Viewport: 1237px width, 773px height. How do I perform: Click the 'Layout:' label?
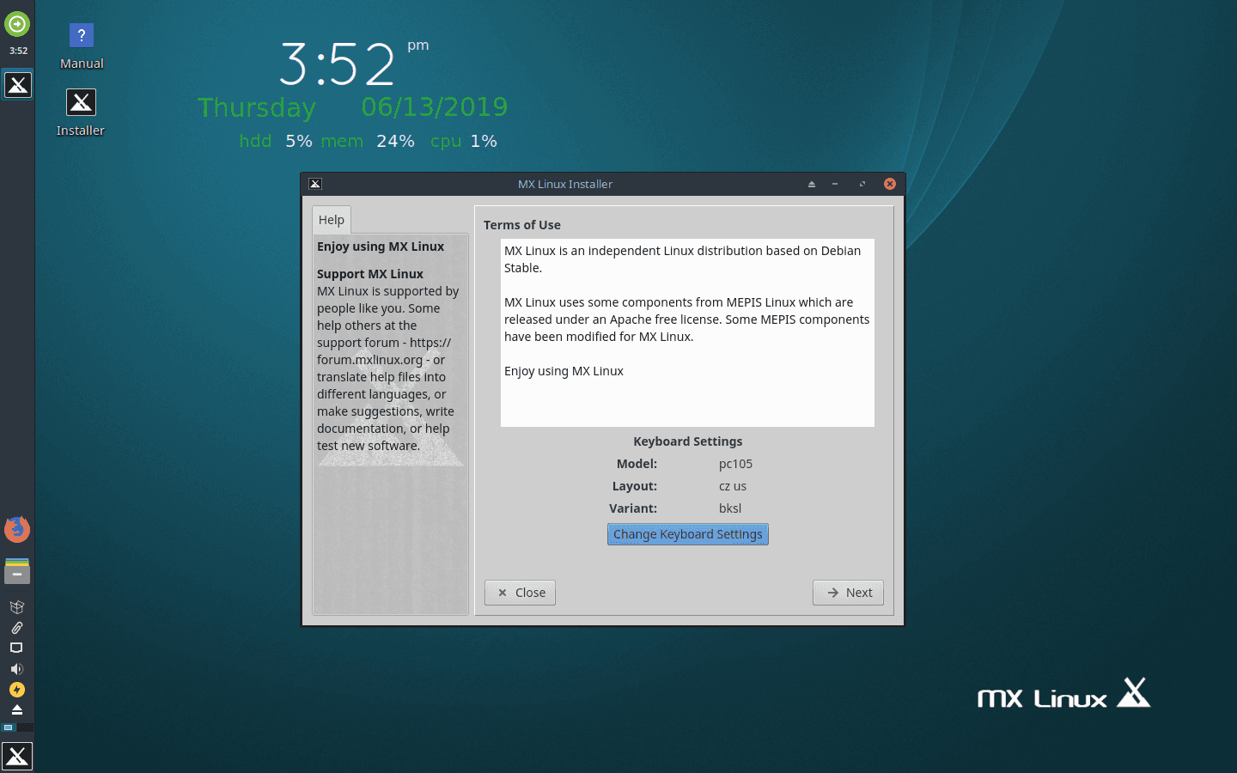coord(634,486)
